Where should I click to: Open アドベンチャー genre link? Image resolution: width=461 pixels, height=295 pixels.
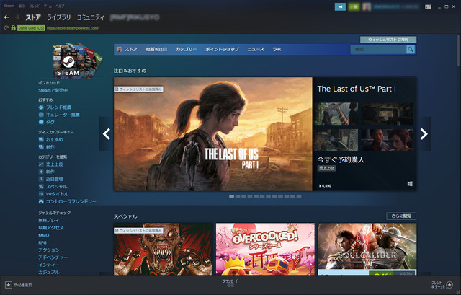53,257
